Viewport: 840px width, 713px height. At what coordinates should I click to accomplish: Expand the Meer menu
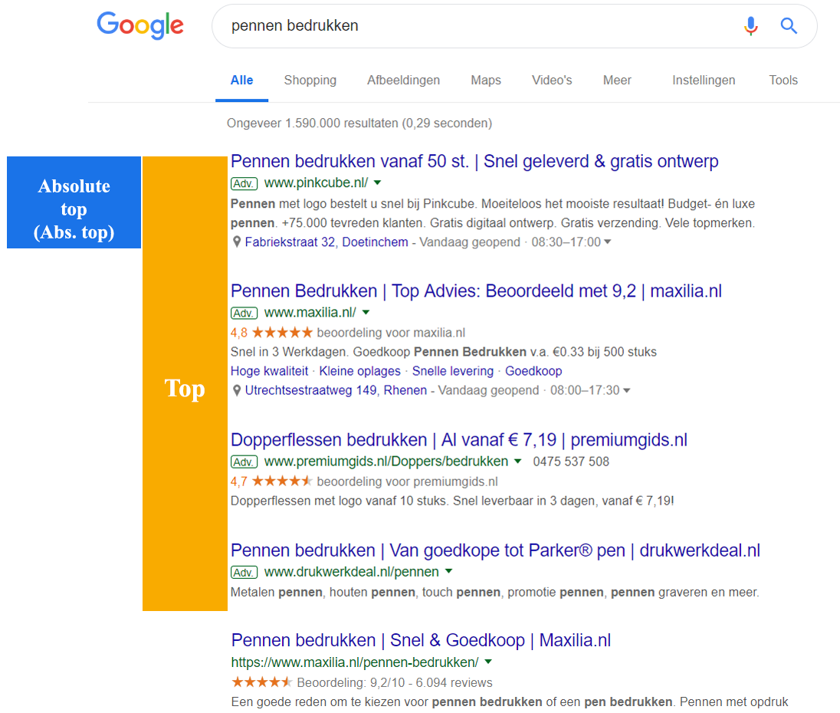point(617,80)
